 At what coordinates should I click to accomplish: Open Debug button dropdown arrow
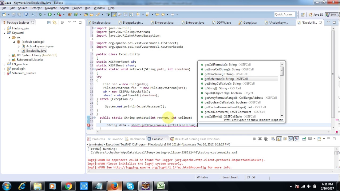tap(45, 14)
